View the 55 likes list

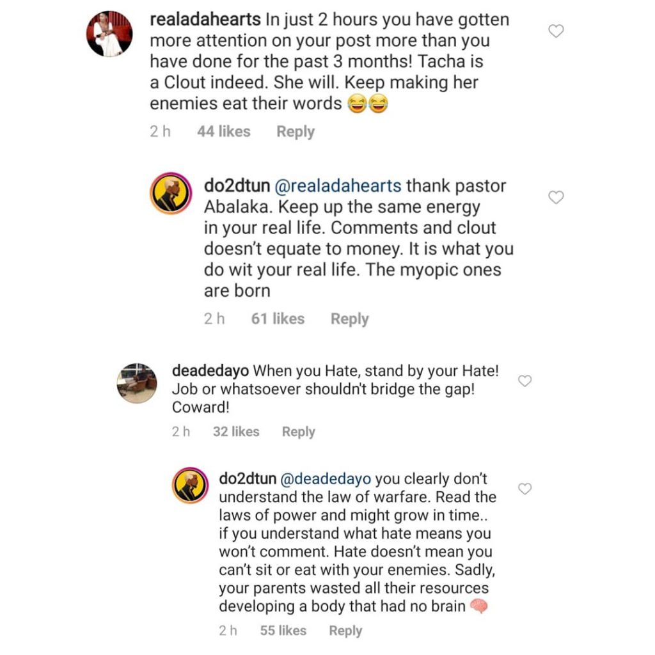283,631
